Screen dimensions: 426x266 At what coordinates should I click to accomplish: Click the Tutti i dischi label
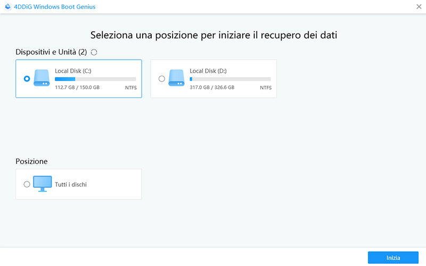point(71,185)
